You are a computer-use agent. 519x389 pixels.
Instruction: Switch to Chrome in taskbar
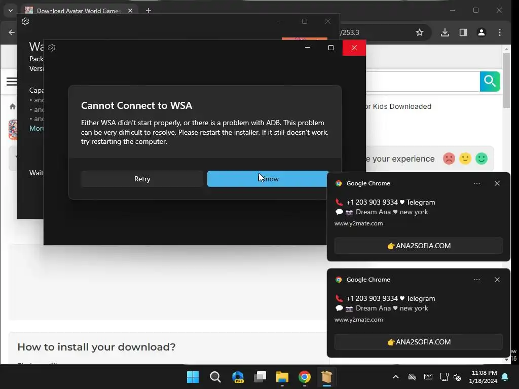(x=305, y=377)
